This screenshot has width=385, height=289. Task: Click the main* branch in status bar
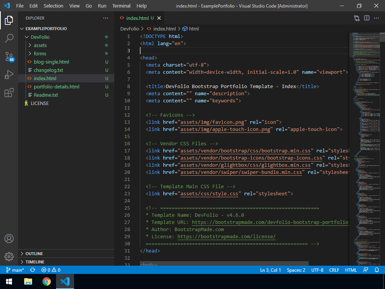click(15, 270)
